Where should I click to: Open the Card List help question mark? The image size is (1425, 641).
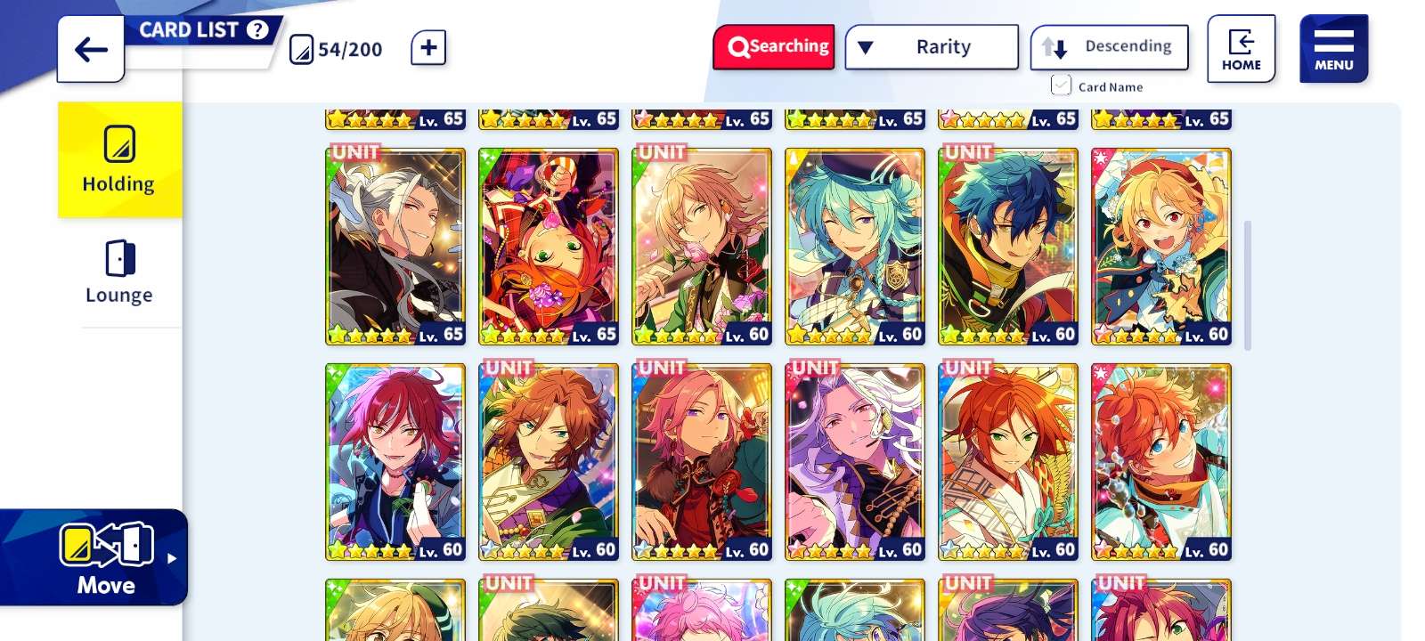point(257,30)
